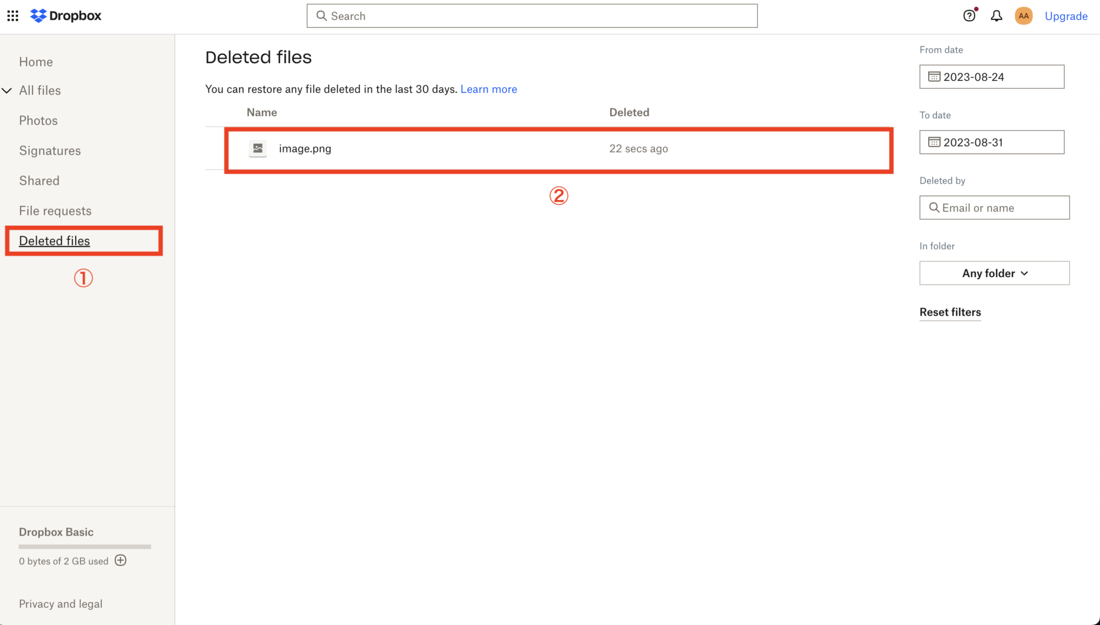Screen dimensions: 1100x625
Task: Open the From date picker
Action: click(991, 76)
